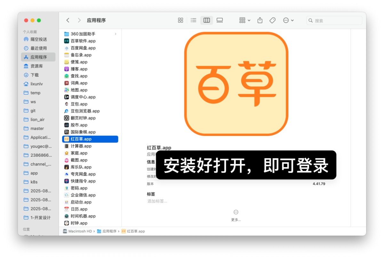Image resolution: width=384 pixels, height=259 pixels.
Task: Select 时间机器.app in the list
Action: 90,216
